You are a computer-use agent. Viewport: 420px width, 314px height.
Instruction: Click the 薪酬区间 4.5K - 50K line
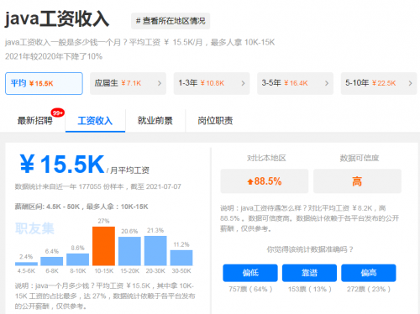point(81,207)
